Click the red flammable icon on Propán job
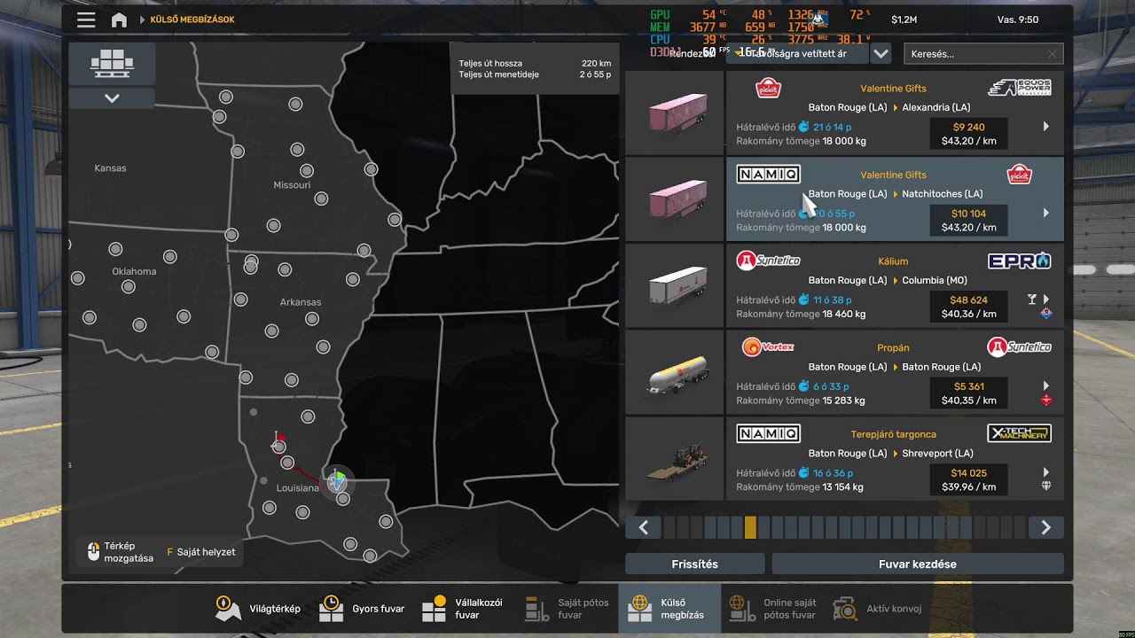This screenshot has width=1135, height=638. 1046,400
